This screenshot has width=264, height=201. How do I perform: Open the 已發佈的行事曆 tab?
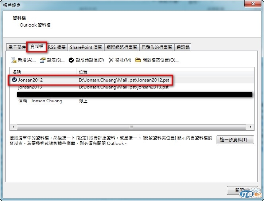pos(157,47)
